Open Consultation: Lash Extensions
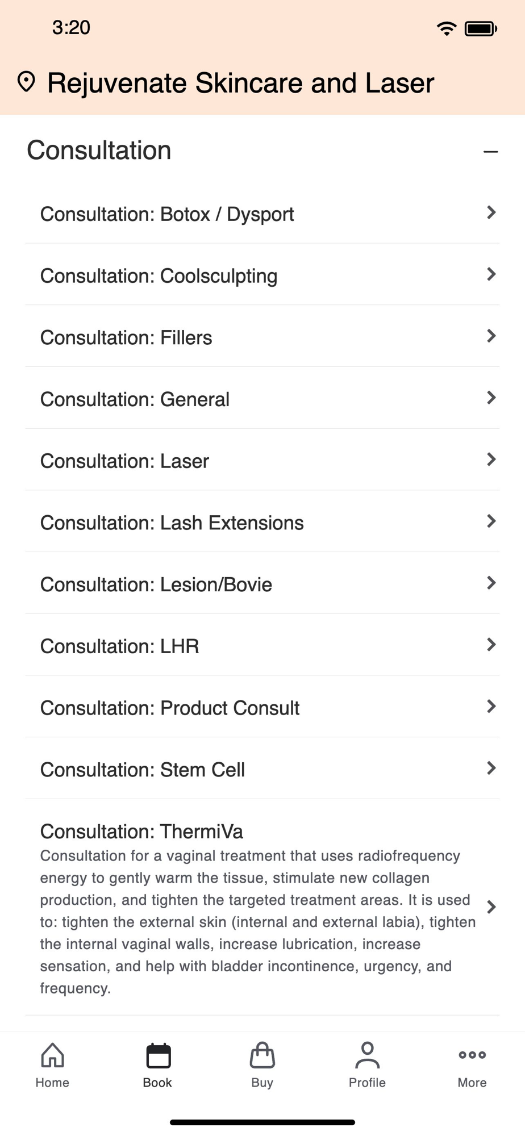The width and height of the screenshot is (525, 1136). point(172,523)
